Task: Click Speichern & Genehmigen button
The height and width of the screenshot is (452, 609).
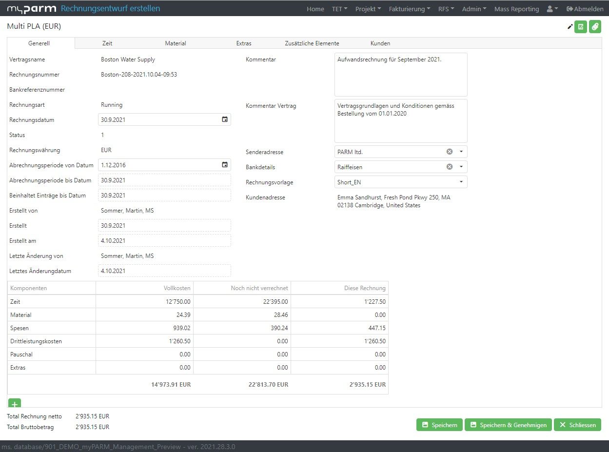Action: [508, 425]
